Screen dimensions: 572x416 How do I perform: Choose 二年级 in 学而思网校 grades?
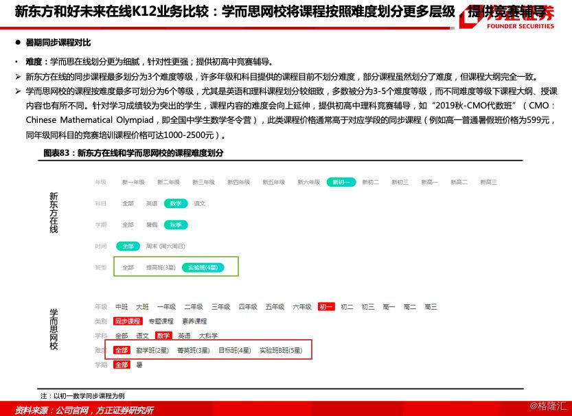[194, 307]
